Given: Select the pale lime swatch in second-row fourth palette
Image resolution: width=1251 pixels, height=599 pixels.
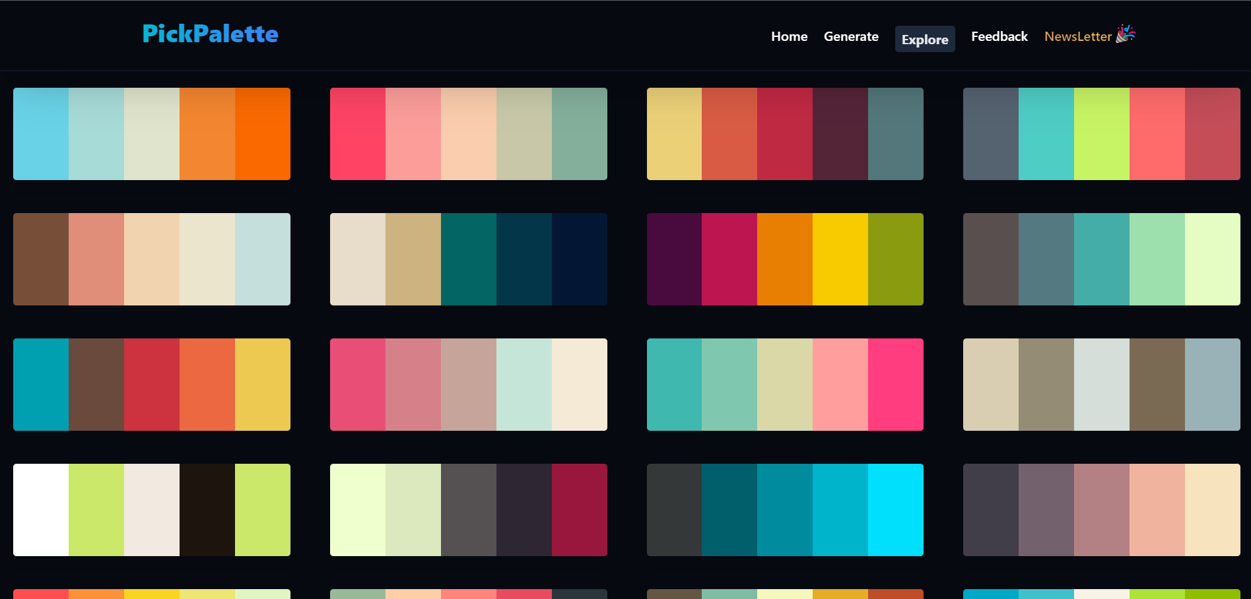Looking at the screenshot, I should [x=1213, y=259].
